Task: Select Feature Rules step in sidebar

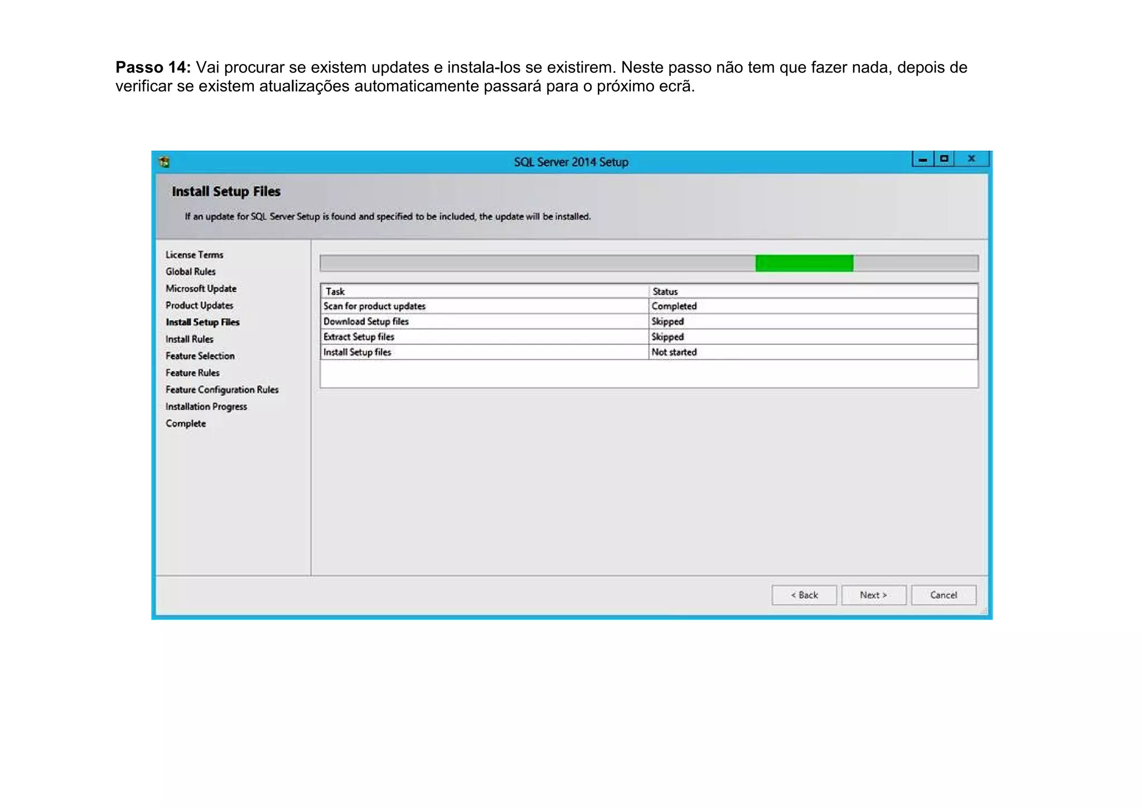Action: point(192,373)
